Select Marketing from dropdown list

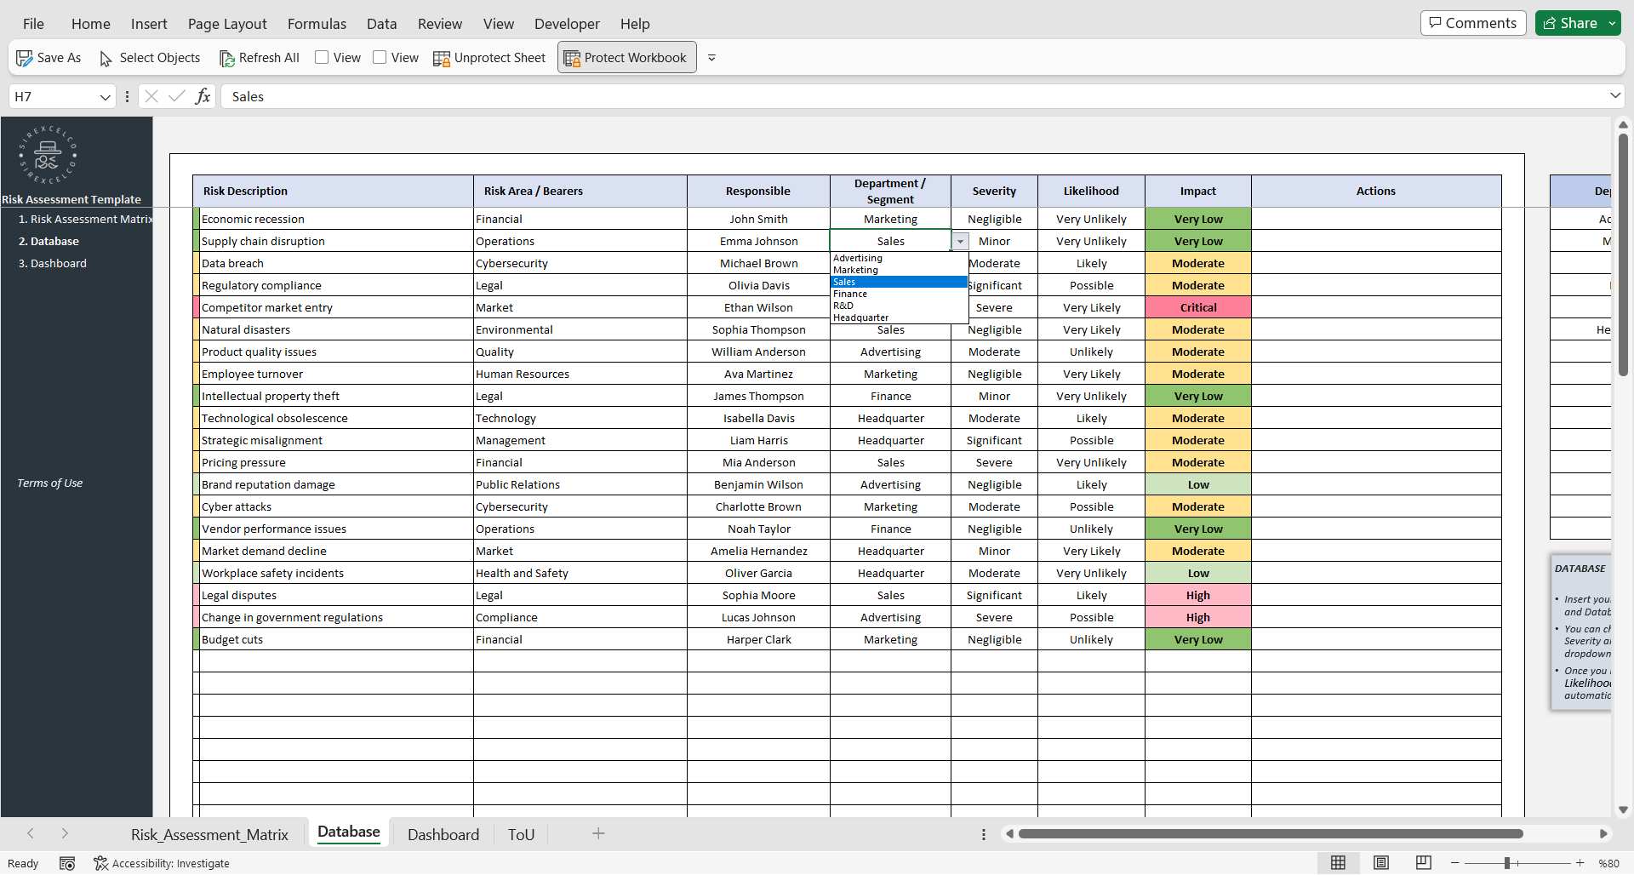click(x=899, y=270)
